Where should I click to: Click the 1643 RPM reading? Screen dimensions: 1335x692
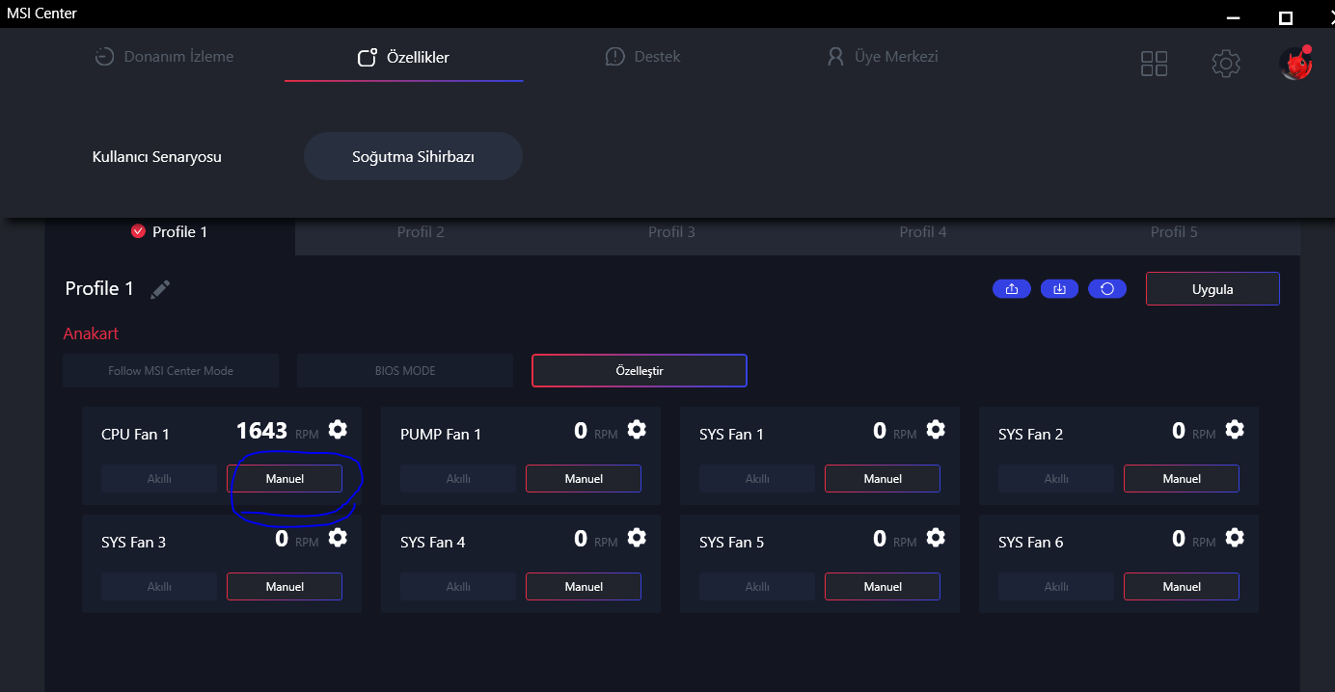pos(277,431)
